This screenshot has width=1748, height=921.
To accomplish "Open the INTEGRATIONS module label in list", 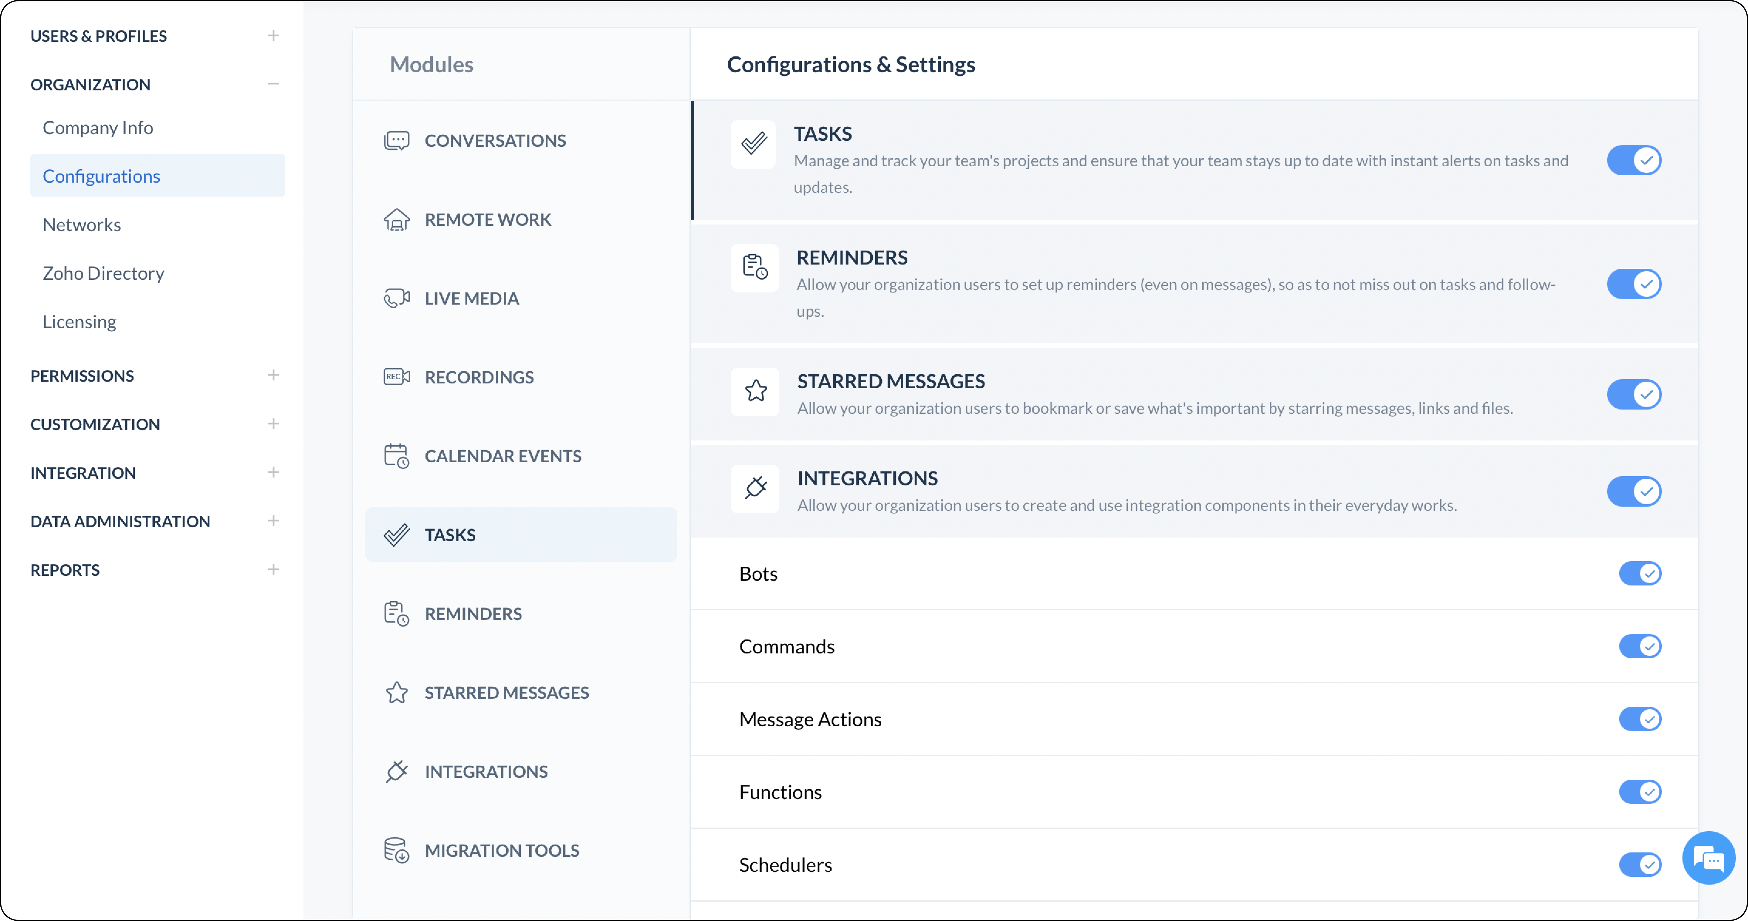I will point(486,771).
